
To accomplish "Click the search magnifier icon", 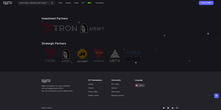I will coord(52,3).
